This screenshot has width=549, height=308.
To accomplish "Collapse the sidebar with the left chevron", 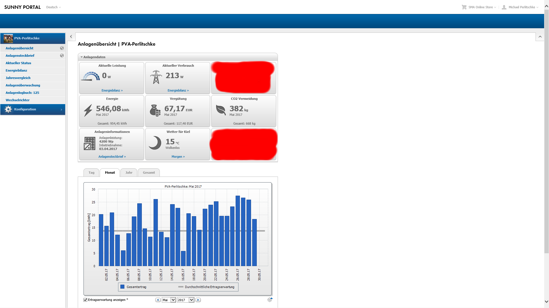I will click(71, 37).
